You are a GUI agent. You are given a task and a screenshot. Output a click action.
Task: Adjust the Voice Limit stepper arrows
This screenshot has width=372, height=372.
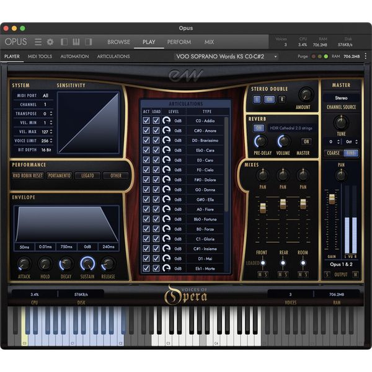click(51, 141)
